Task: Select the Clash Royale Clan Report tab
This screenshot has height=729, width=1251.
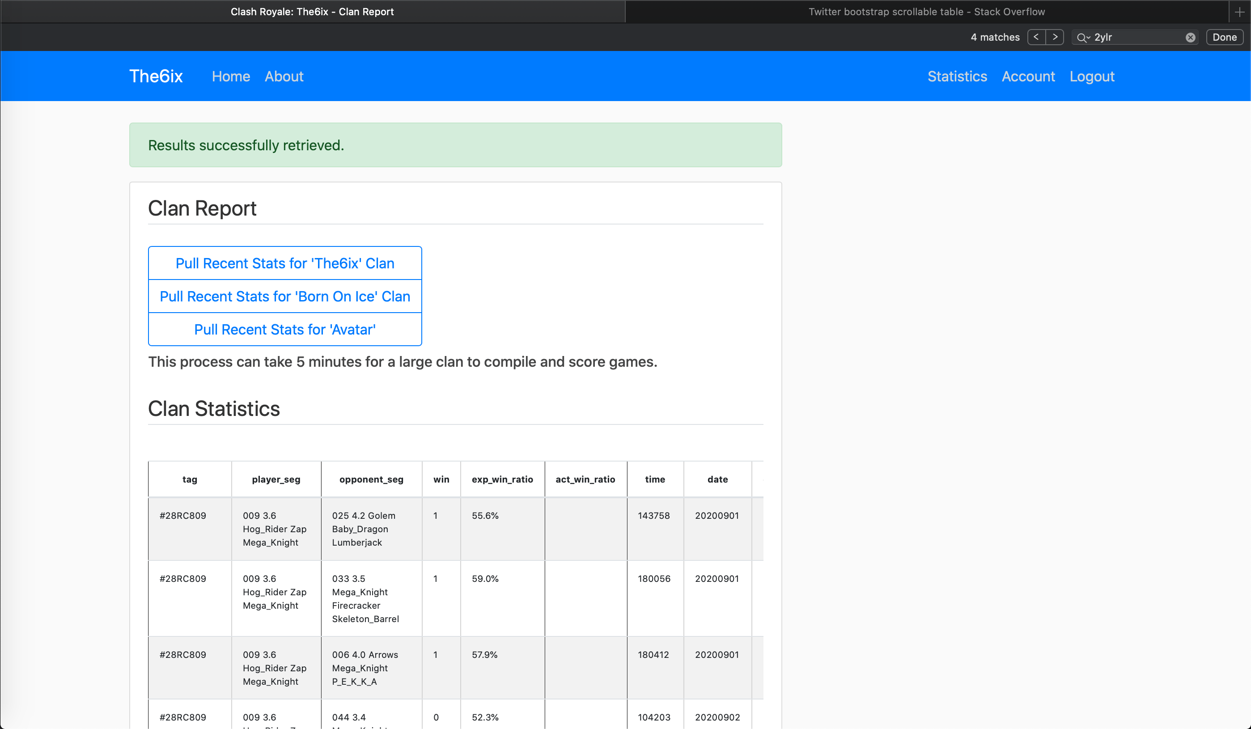Action: (x=312, y=12)
